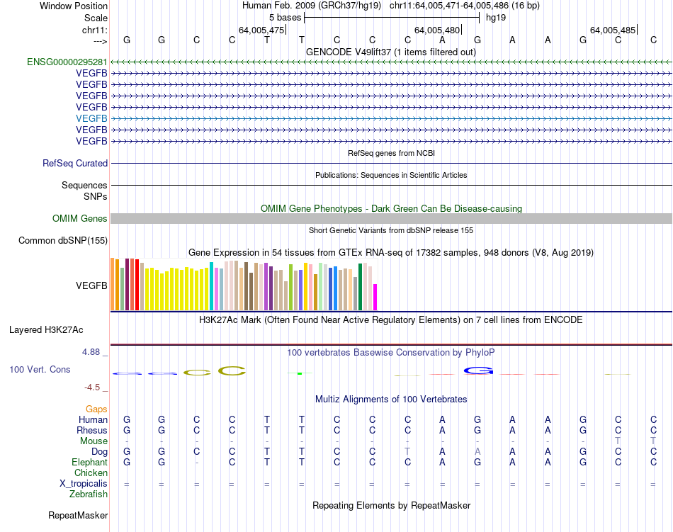Screen dimensions: 673x532
Task: Click the hg19 label beside scale bar
Action: (x=496, y=18)
